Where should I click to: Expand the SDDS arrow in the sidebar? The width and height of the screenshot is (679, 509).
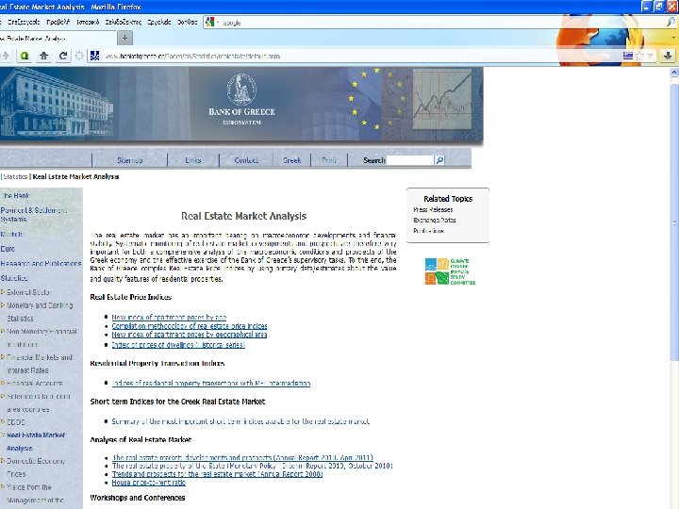point(3,422)
